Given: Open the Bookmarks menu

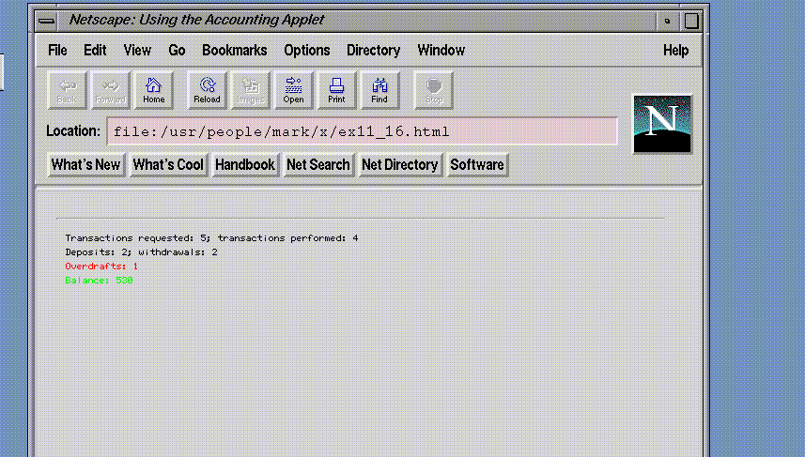Looking at the screenshot, I should [x=235, y=51].
